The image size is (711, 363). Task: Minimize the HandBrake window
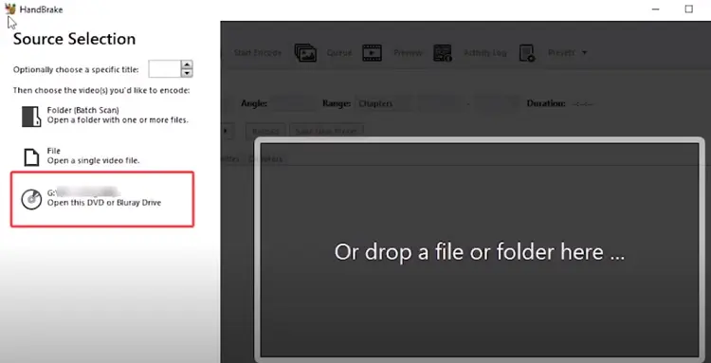point(656,9)
